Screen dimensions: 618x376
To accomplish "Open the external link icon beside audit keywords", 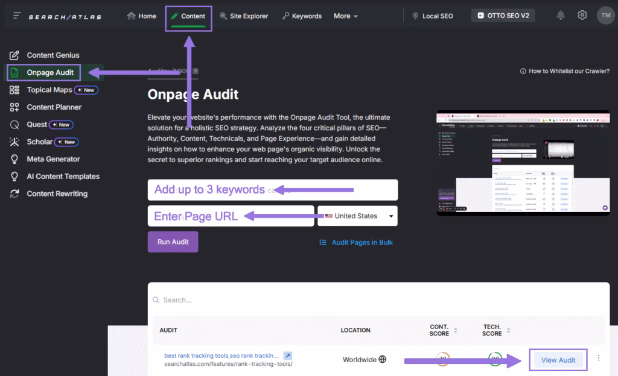I will pyautogui.click(x=288, y=356).
